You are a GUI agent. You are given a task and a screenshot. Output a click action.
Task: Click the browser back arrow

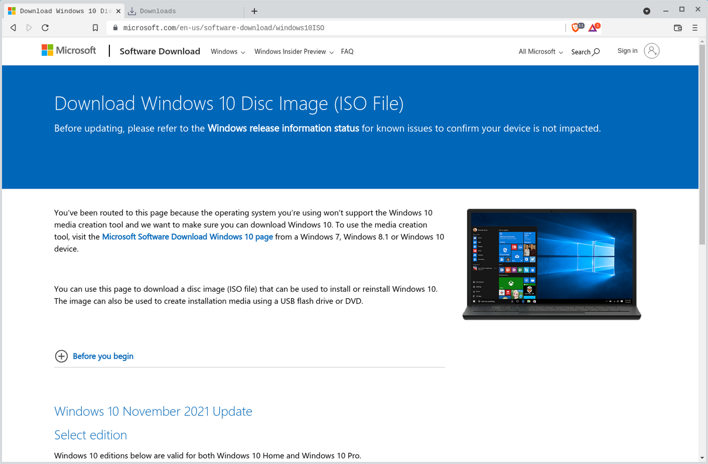[13, 28]
